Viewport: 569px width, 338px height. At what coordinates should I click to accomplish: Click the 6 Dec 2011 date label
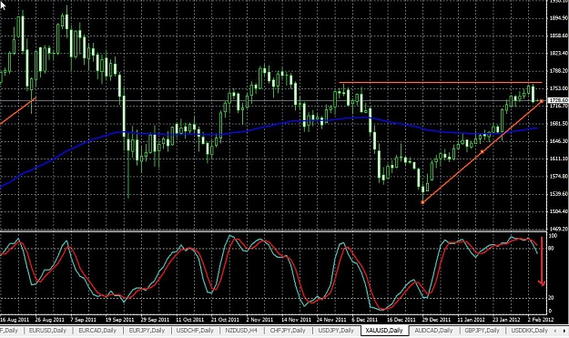coord(365,320)
